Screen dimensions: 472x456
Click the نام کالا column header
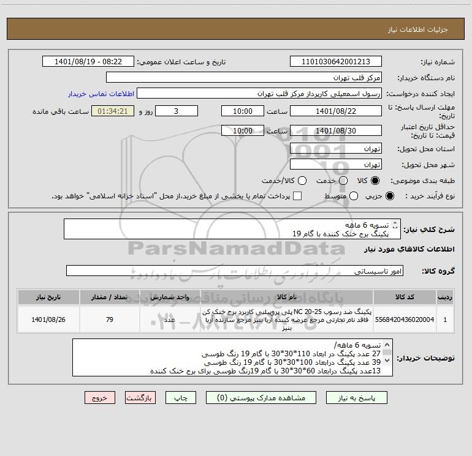(x=287, y=297)
